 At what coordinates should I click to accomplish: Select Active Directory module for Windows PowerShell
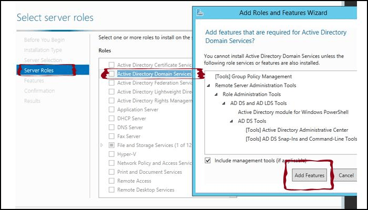[293, 112]
